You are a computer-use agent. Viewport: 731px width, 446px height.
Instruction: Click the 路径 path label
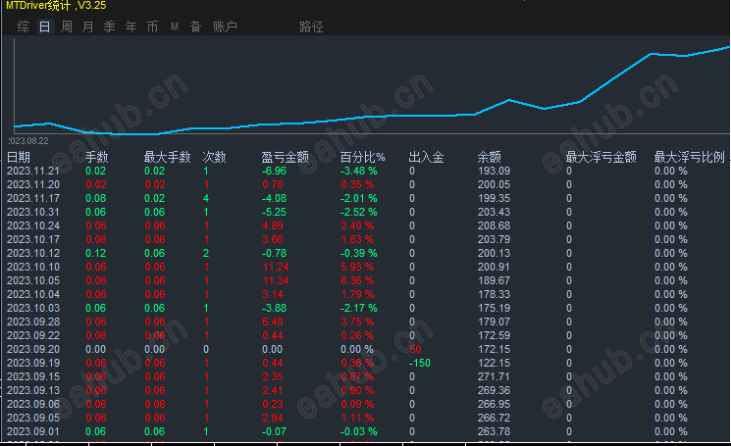(x=311, y=26)
